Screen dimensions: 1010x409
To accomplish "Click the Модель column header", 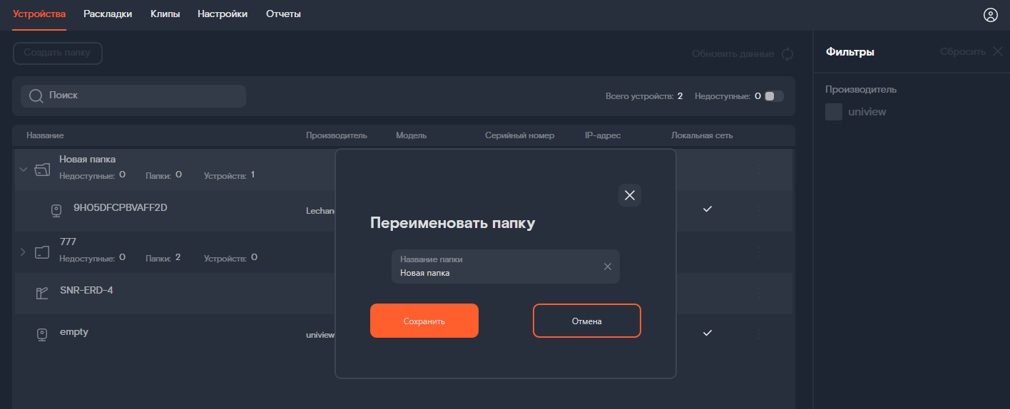I will click(x=412, y=135).
